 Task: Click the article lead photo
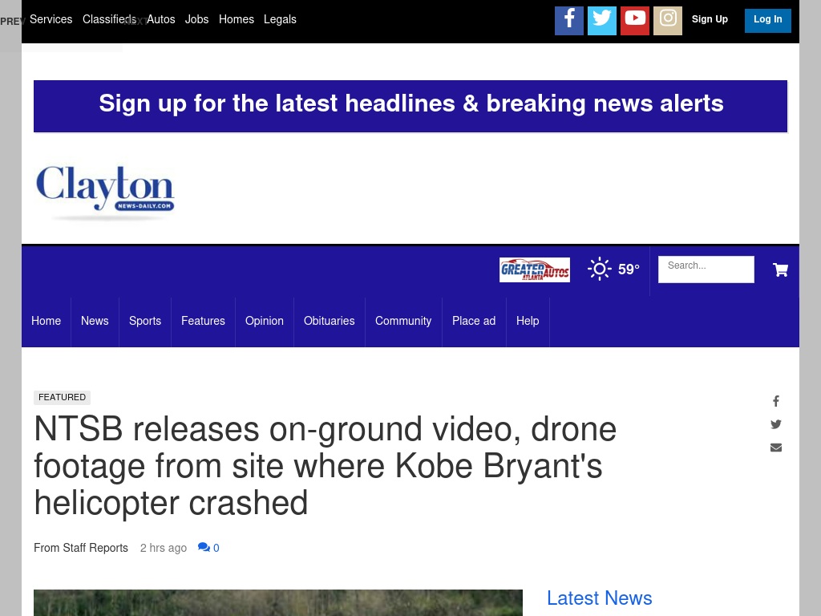coord(278,602)
